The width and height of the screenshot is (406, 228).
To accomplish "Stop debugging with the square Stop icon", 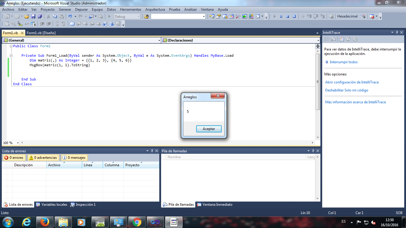I will tap(288, 16).
